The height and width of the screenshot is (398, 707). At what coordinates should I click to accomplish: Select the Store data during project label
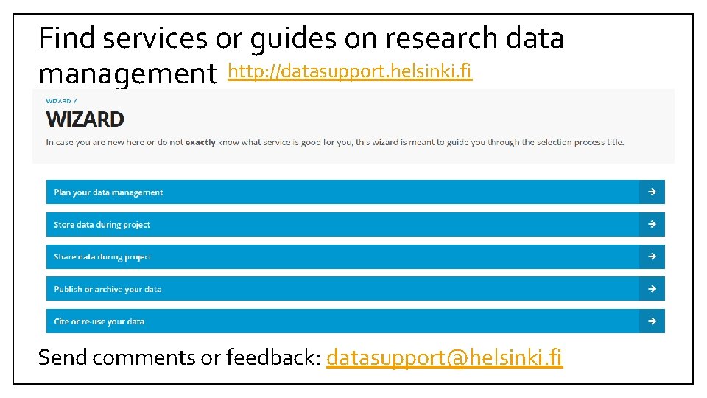pos(102,225)
